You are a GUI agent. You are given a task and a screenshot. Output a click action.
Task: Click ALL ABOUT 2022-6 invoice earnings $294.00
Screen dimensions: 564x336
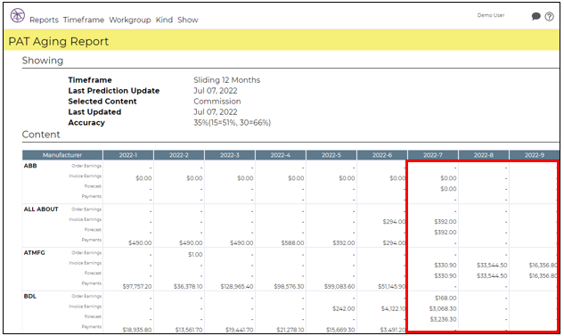[x=394, y=222]
